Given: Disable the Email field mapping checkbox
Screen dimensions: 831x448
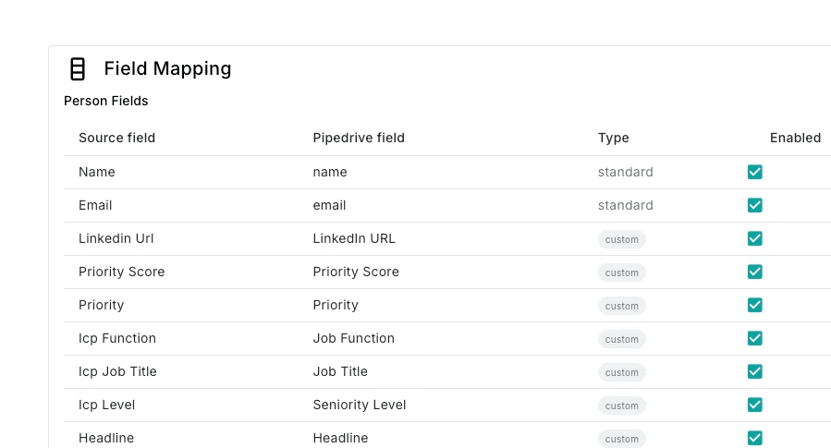Looking at the screenshot, I should 754,205.
